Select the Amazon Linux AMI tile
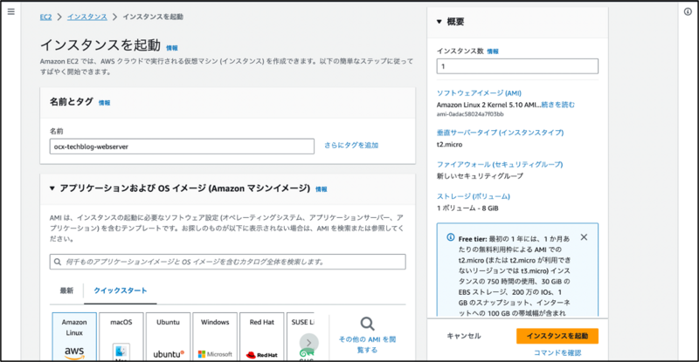The image size is (699, 362). pyautogui.click(x=74, y=337)
